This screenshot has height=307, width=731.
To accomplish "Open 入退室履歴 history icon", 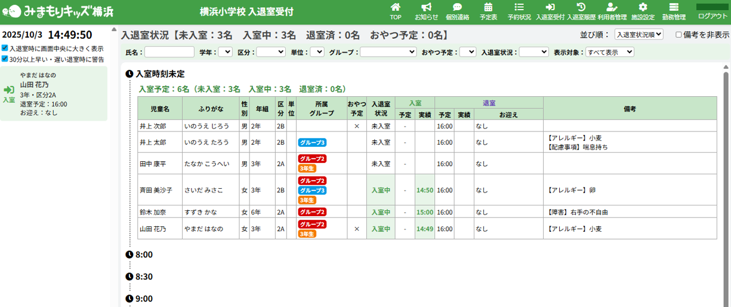I will click(581, 7).
